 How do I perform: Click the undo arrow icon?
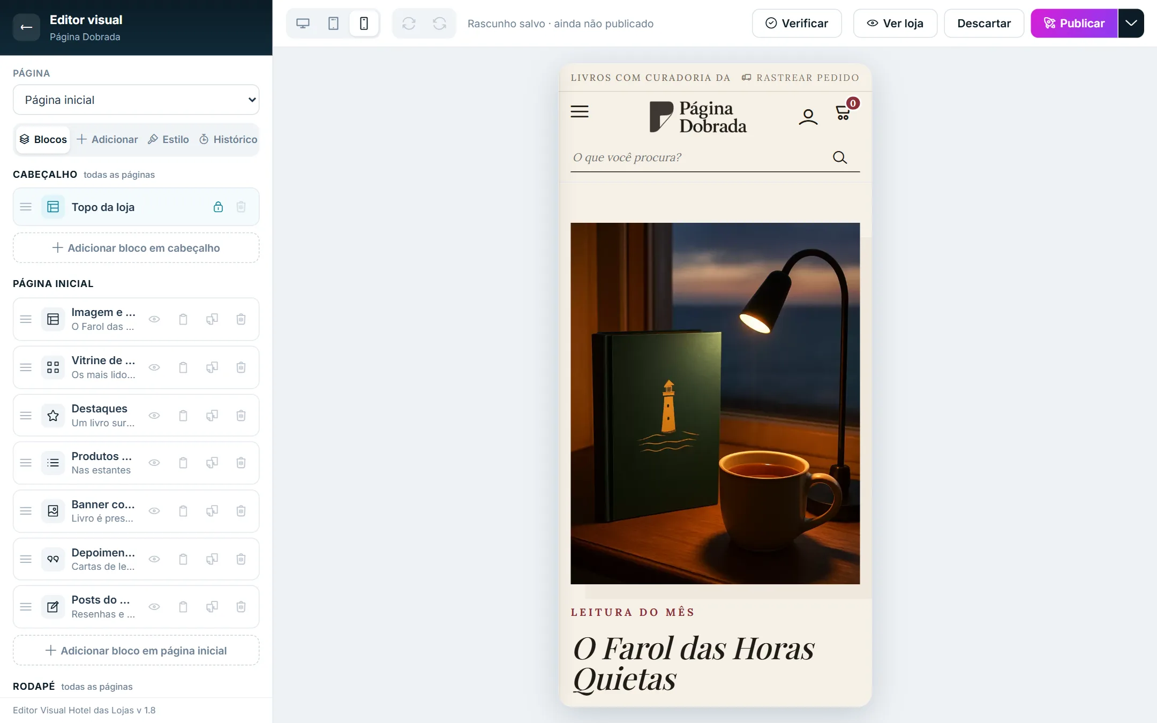[x=409, y=24]
